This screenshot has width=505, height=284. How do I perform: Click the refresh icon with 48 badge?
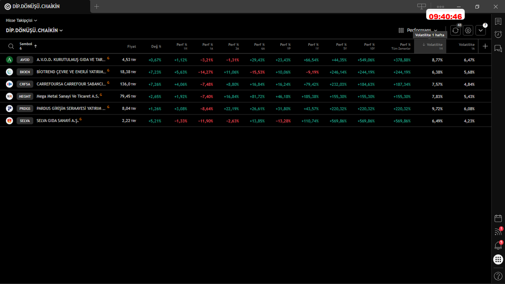coord(455,30)
